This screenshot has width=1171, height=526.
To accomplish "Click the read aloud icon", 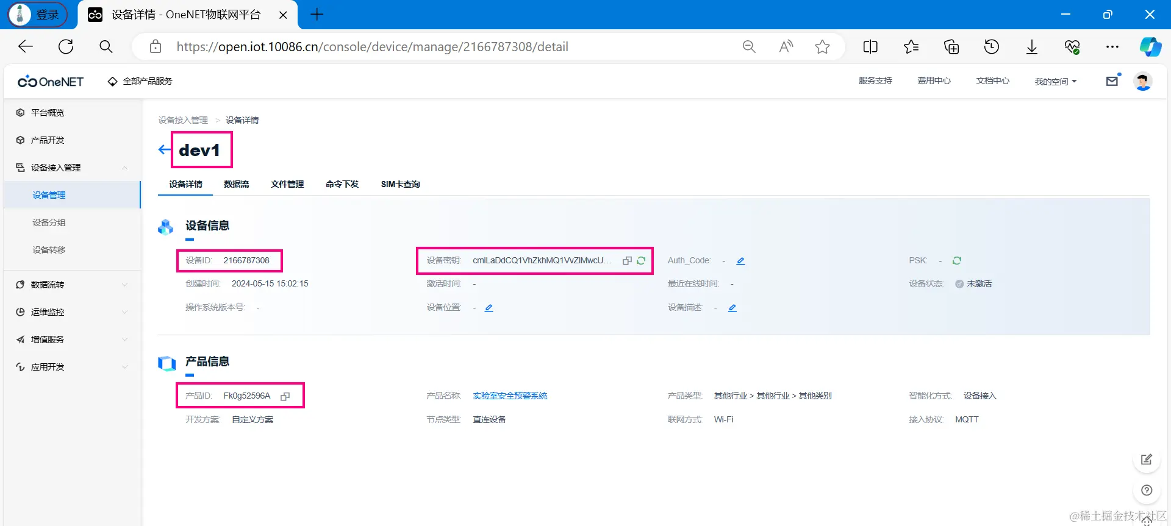I will [x=786, y=47].
